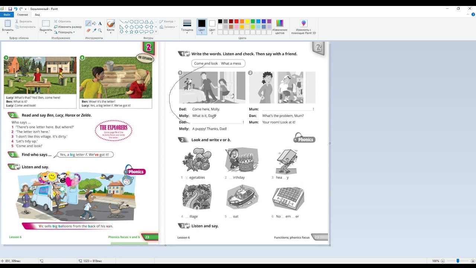Choose the five-point star shape
Viewport: 476px width, 268px height.
coord(132,32)
